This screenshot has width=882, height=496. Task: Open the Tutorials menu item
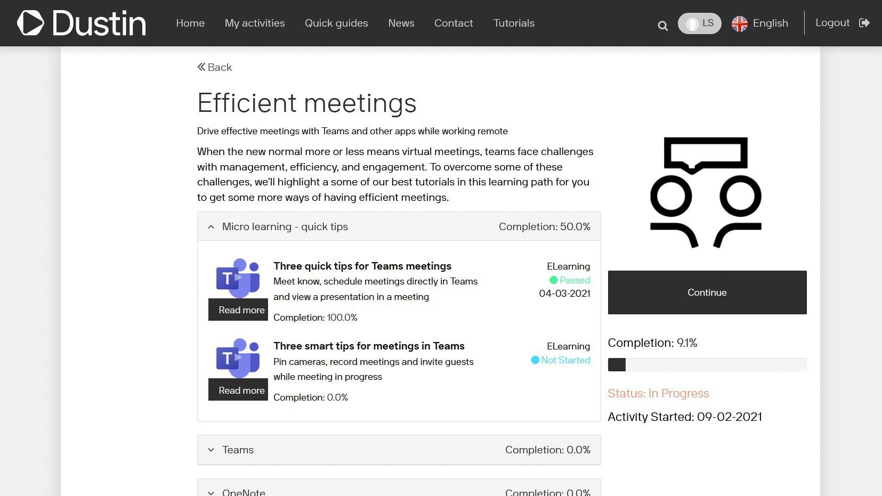click(x=514, y=23)
